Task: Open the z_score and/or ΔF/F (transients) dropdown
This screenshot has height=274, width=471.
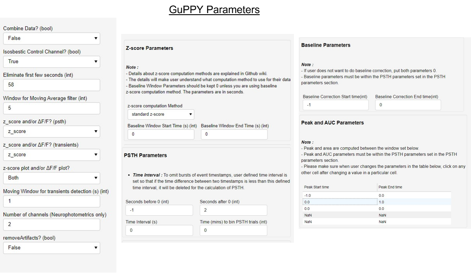Action: (x=52, y=155)
